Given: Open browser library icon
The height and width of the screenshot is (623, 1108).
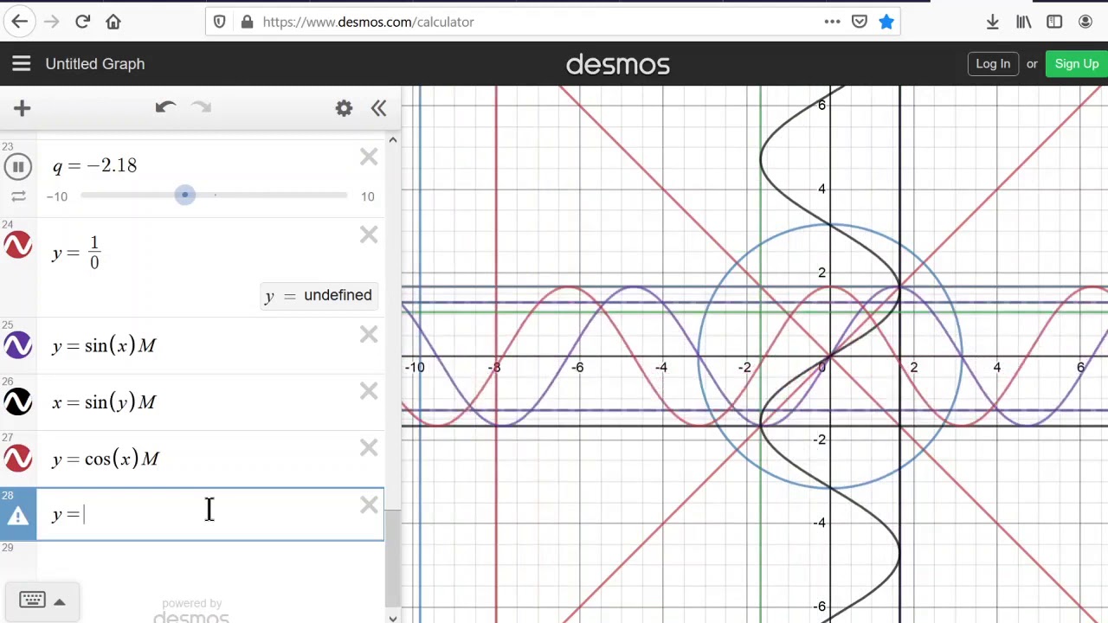Looking at the screenshot, I should [x=1024, y=22].
